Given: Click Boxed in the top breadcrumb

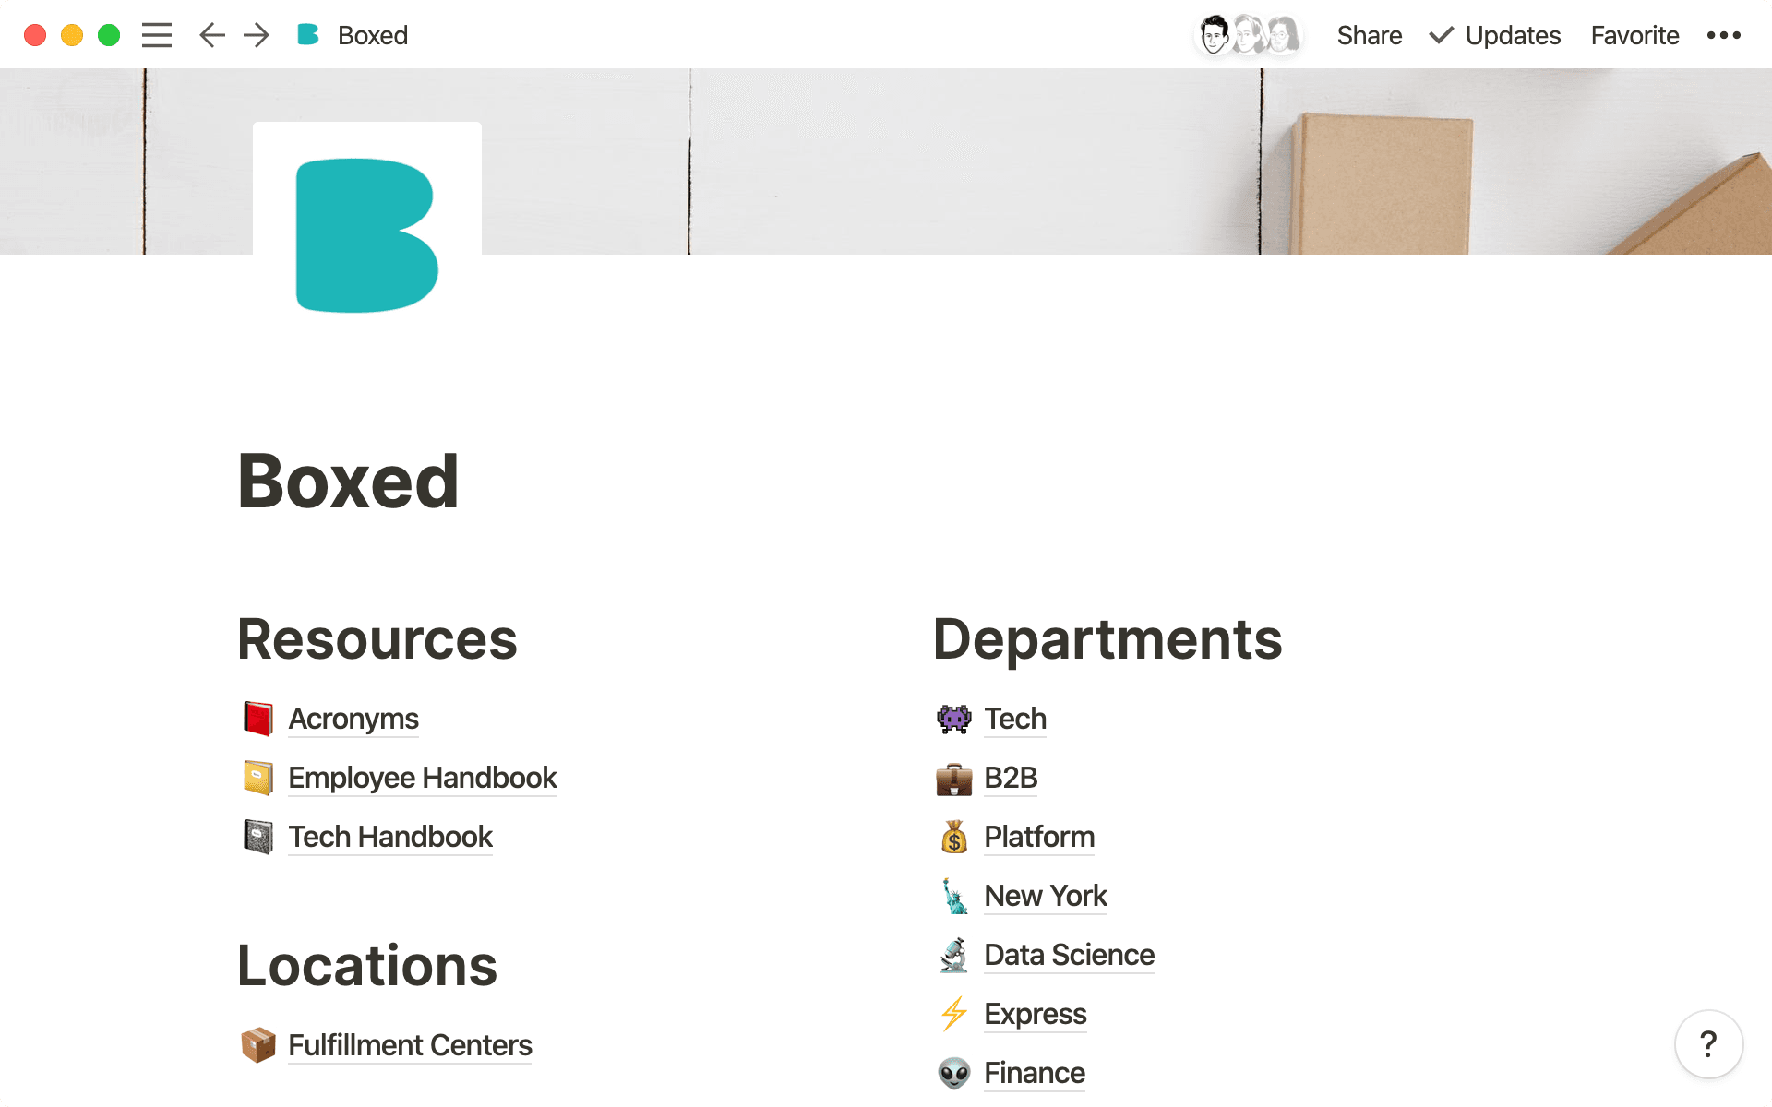Looking at the screenshot, I should [373, 35].
